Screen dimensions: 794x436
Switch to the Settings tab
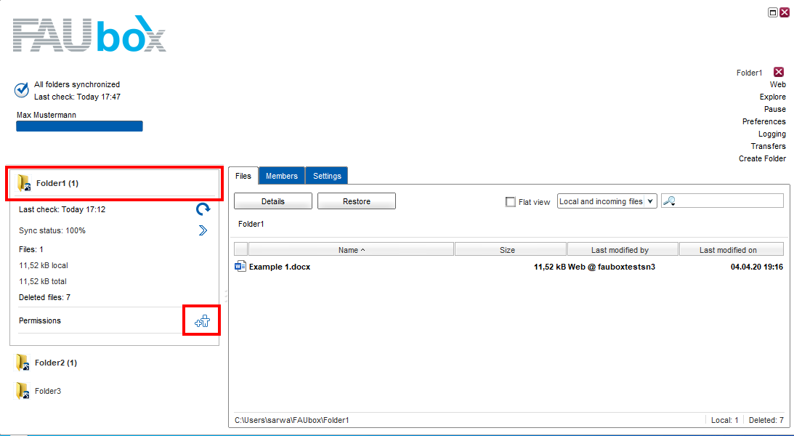pos(327,176)
